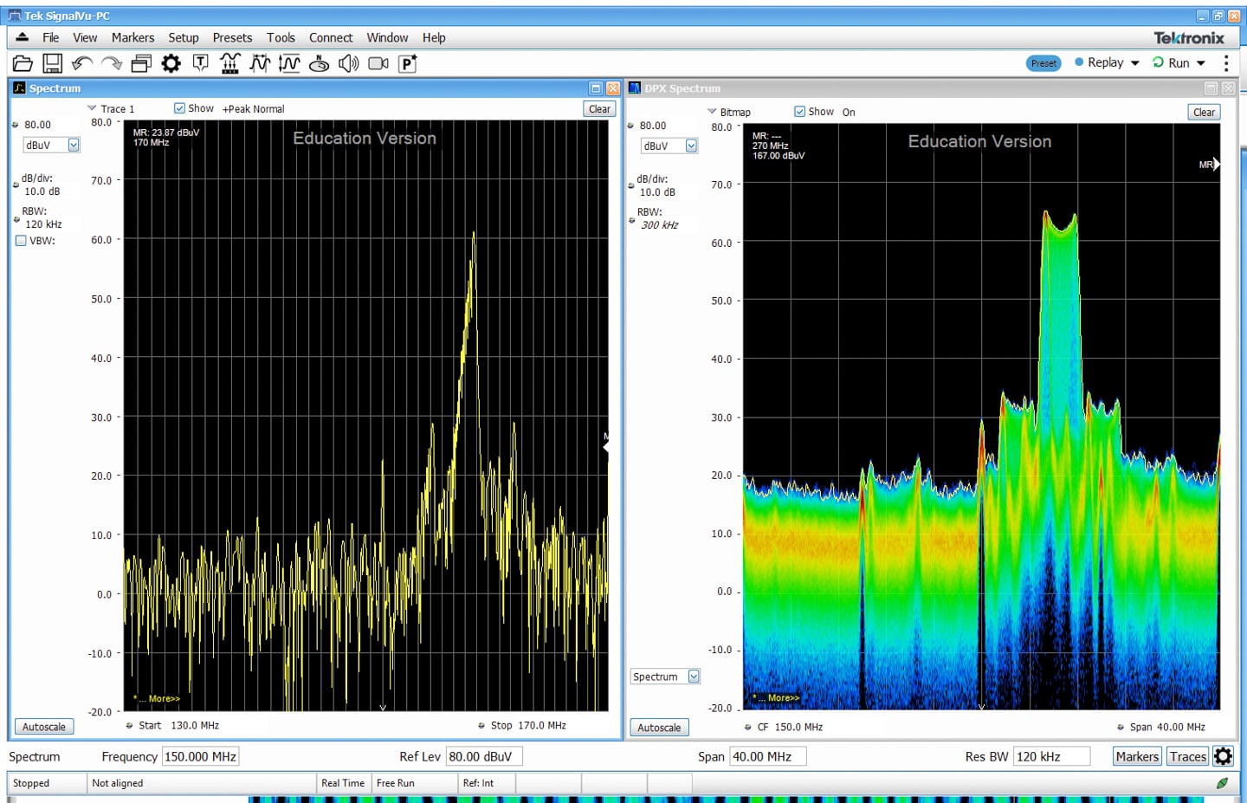This screenshot has width=1247, height=803.
Task: Click the Replay blue dot icon
Action: [1079, 62]
